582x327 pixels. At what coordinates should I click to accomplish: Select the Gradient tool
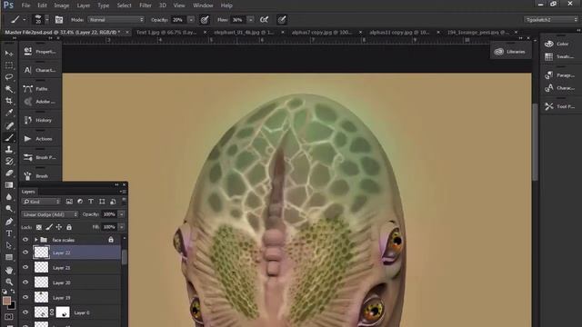tap(9, 185)
